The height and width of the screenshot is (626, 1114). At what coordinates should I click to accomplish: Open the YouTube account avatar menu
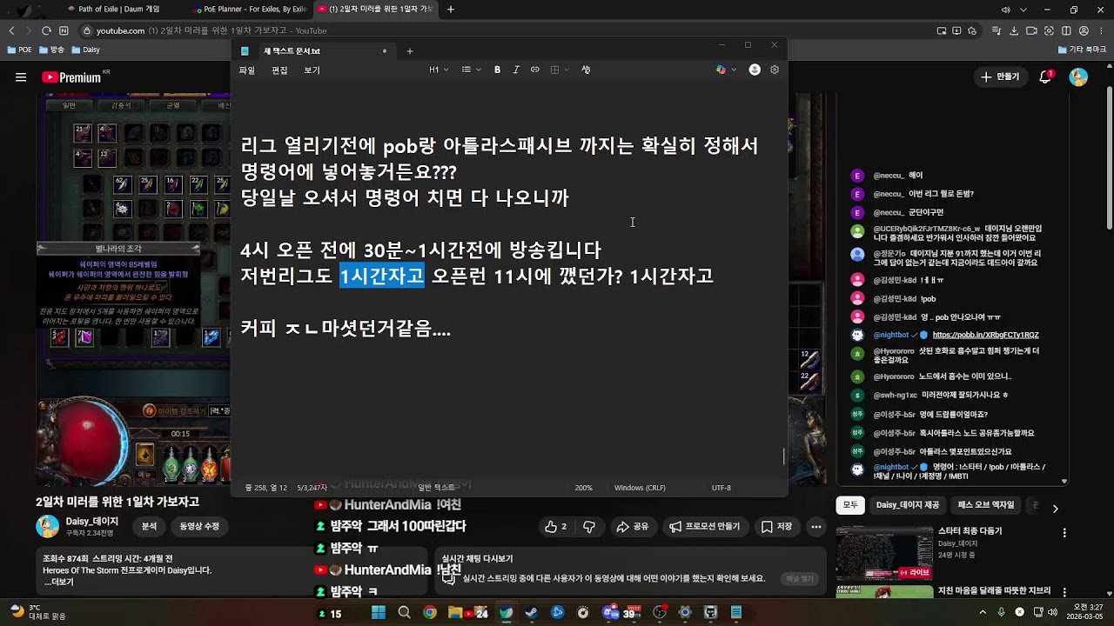point(1078,77)
